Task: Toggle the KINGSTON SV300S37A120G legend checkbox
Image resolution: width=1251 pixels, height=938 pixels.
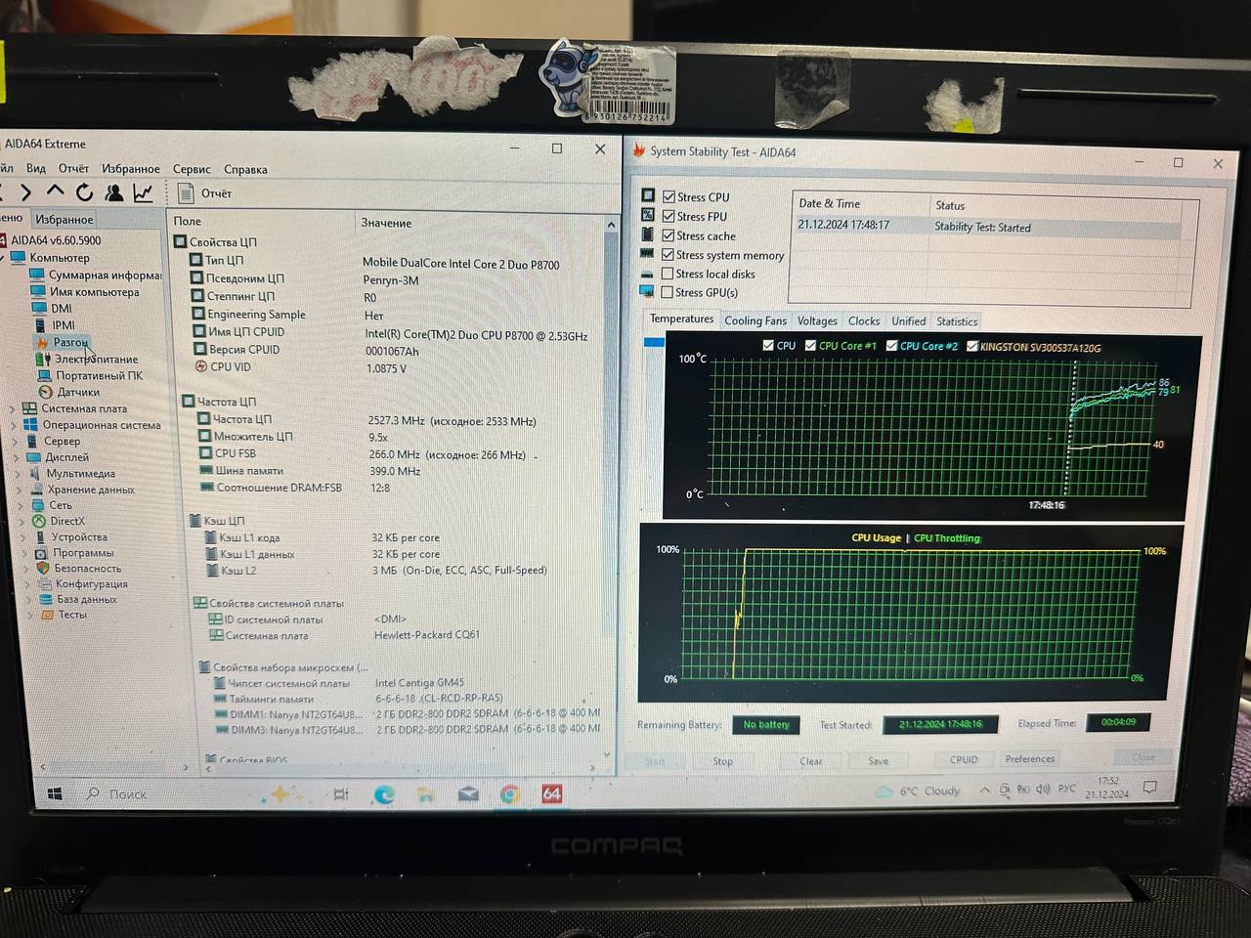Action: (x=972, y=346)
